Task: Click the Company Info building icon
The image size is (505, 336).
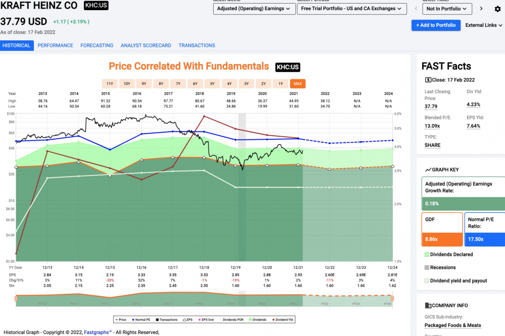Action: (428, 305)
